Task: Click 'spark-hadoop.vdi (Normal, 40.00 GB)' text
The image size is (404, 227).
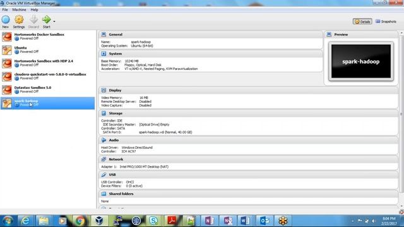Action: 165,132
